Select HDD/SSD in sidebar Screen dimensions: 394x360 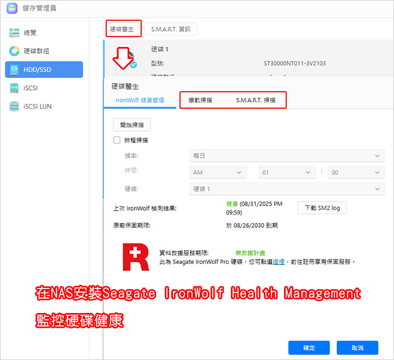coord(44,69)
